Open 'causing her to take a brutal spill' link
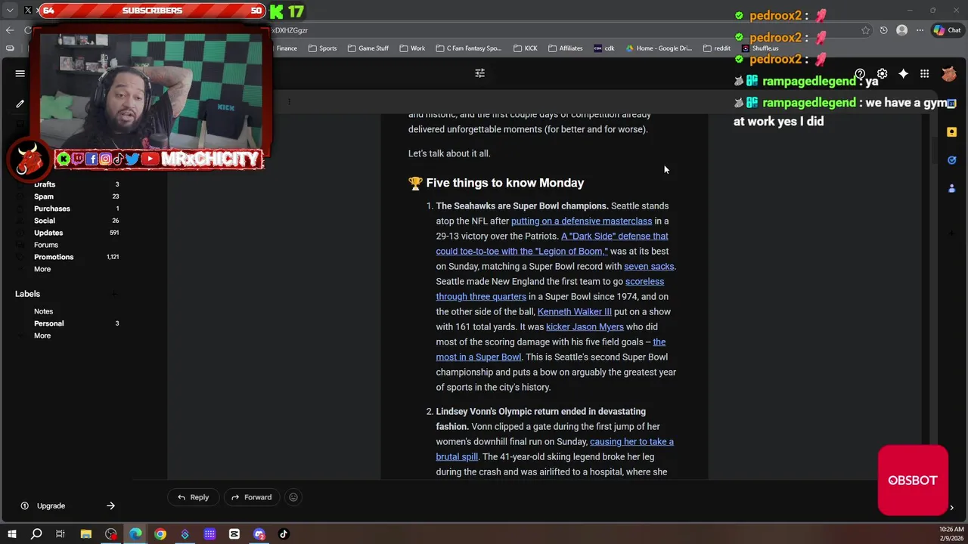The image size is (968, 544). tap(554, 449)
